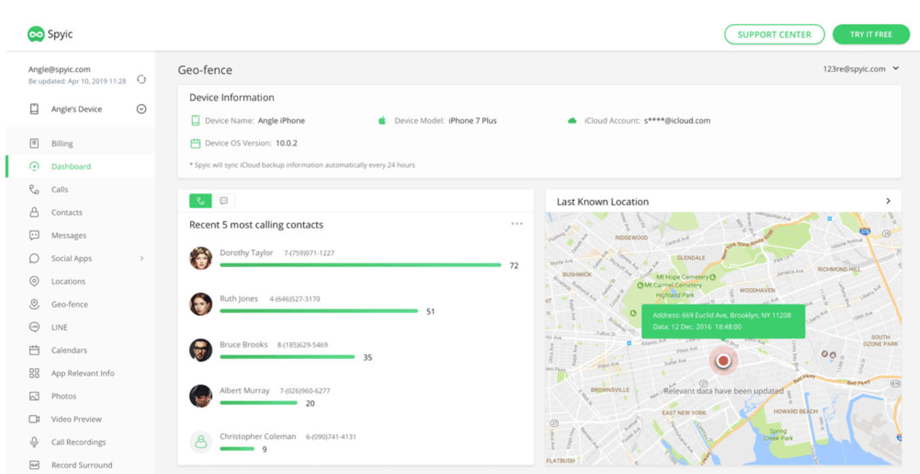This screenshot has width=920, height=474.
Task: Click the s****@icloud.com account text
Action: click(677, 121)
